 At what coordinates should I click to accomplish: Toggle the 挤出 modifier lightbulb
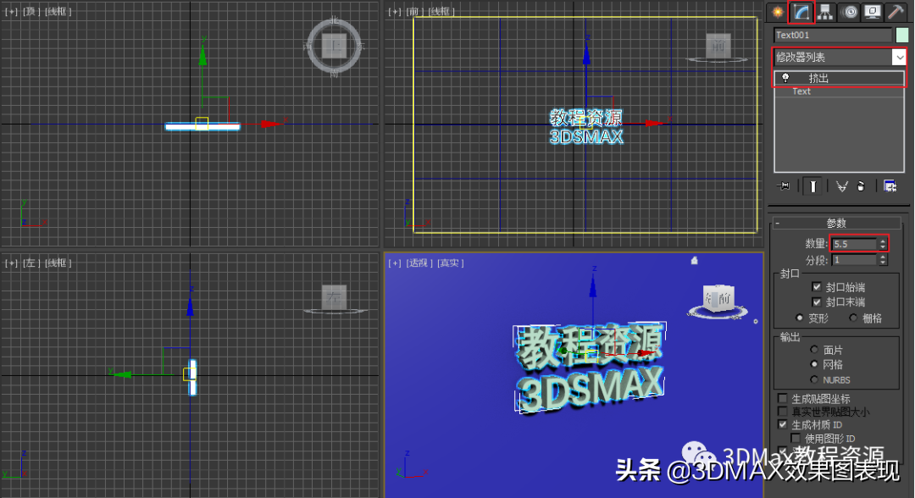785,78
